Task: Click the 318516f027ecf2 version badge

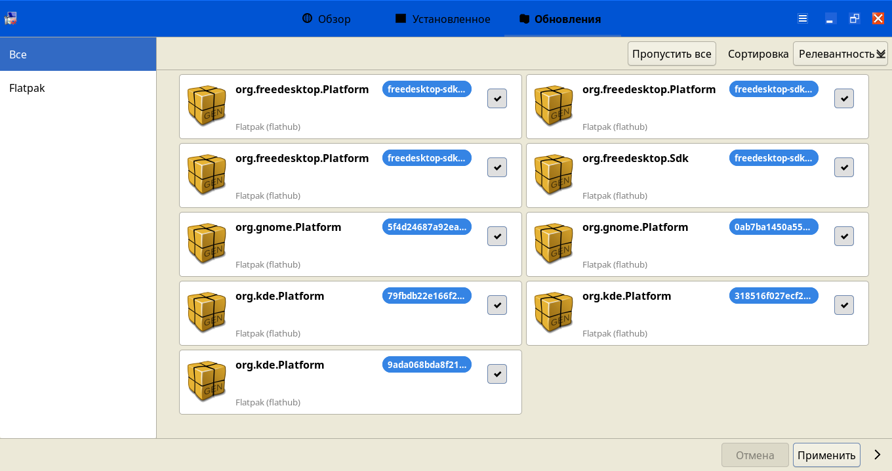Action: tap(774, 296)
